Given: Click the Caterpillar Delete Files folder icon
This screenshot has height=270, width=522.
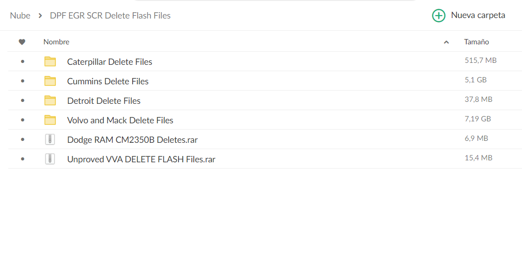Looking at the screenshot, I should pos(50,61).
